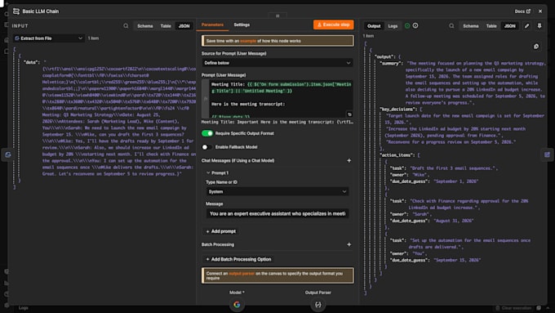Click the green execution success status icon
Screen dimensions: 555x313
pyautogui.click(x=407, y=26)
